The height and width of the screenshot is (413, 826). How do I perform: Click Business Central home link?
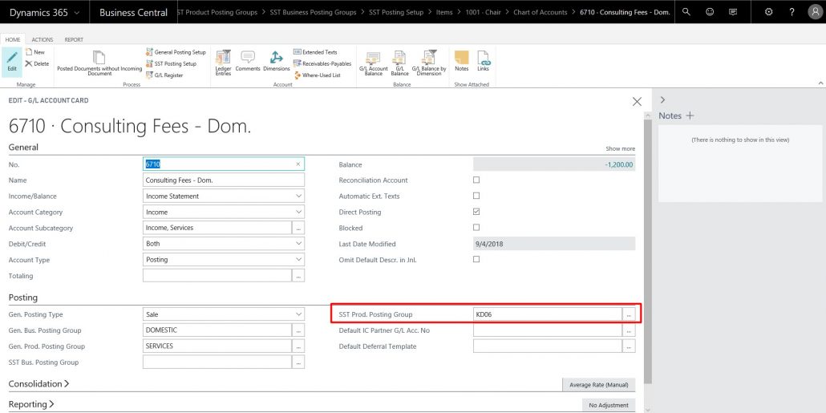pos(133,12)
